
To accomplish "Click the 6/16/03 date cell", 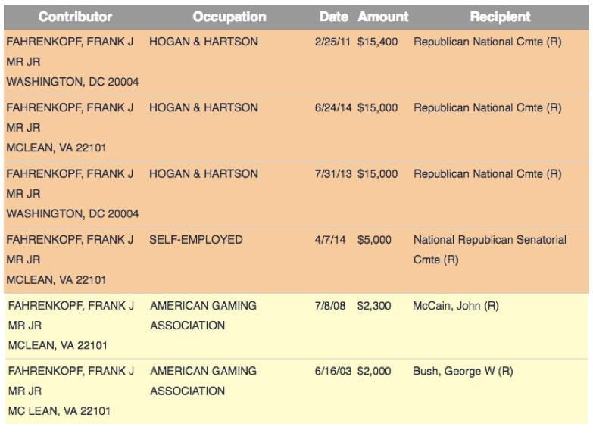I will 332,372.
